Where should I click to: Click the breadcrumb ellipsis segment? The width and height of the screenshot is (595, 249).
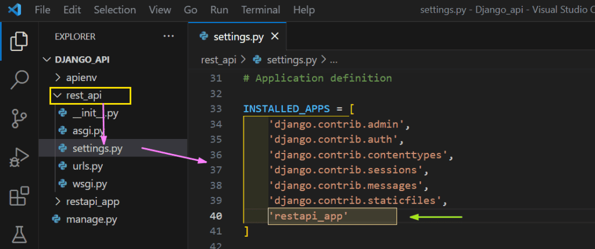(x=333, y=60)
